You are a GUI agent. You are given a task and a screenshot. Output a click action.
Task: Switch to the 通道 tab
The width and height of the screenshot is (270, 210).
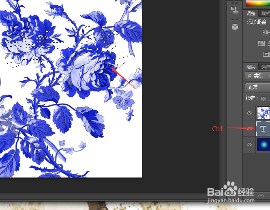pyautogui.click(x=266, y=67)
